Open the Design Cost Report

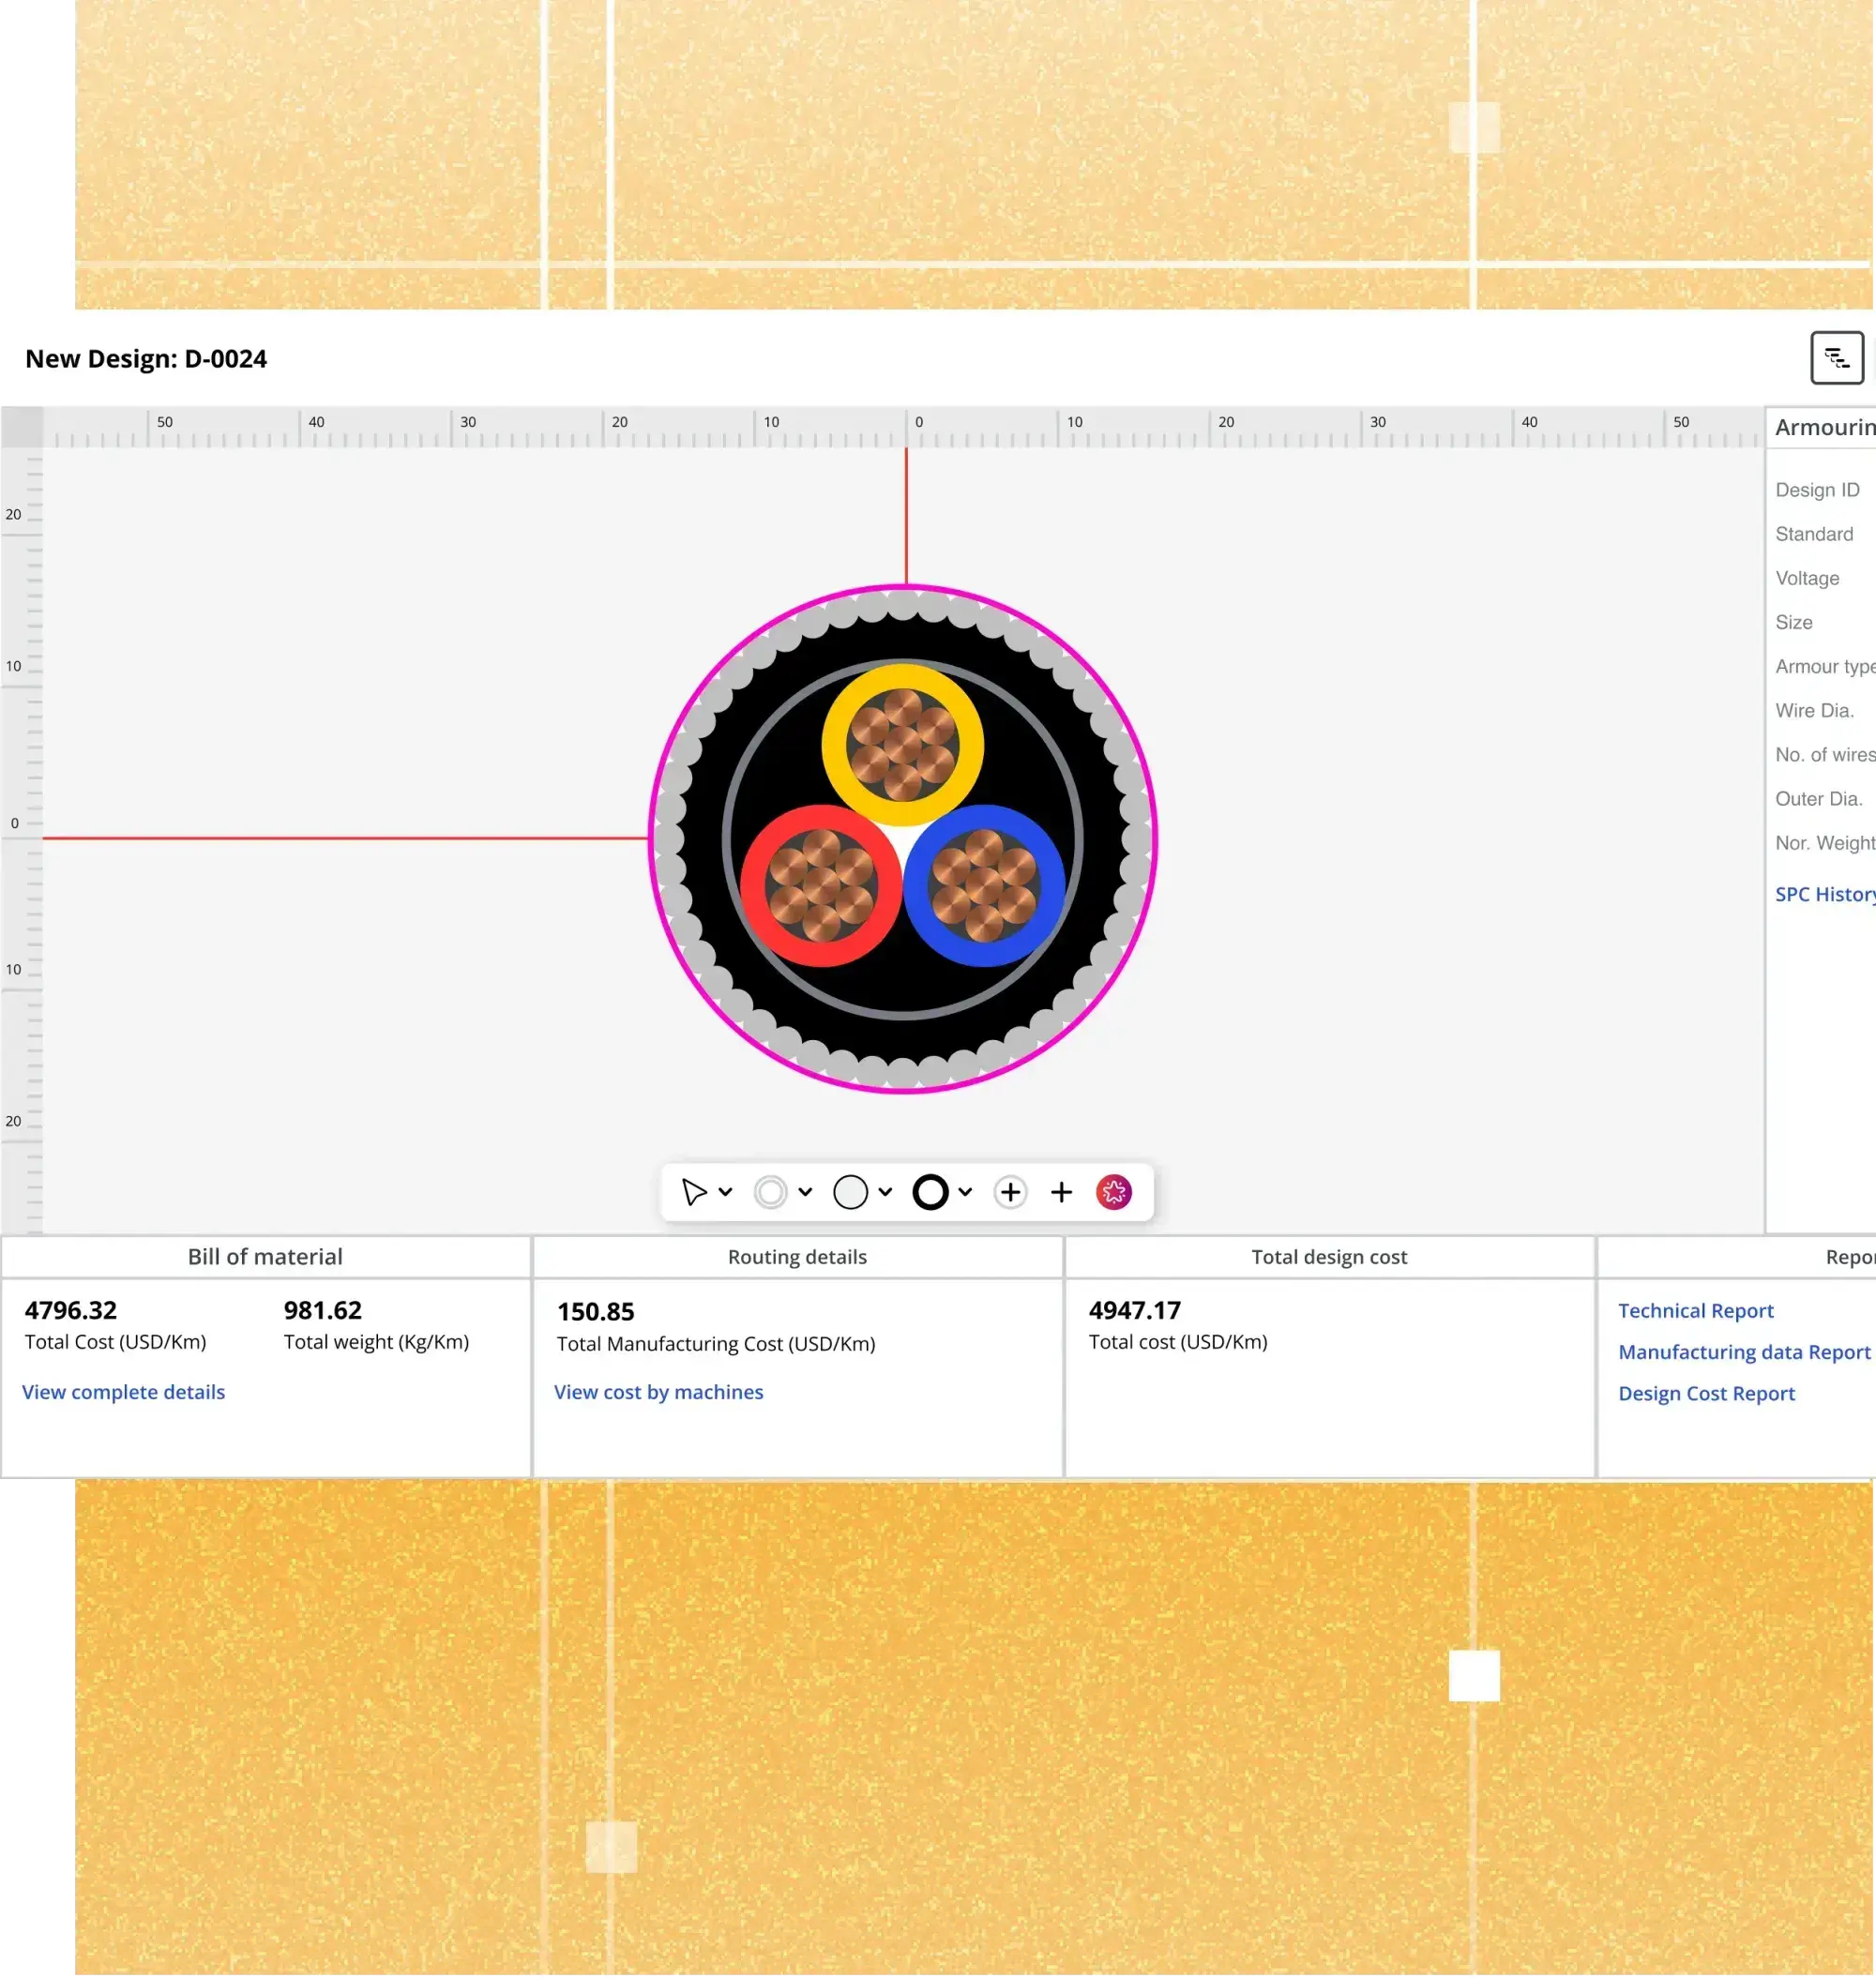[1706, 1393]
